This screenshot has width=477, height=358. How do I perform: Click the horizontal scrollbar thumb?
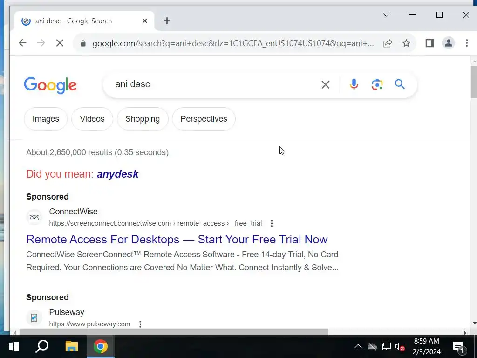click(174, 332)
